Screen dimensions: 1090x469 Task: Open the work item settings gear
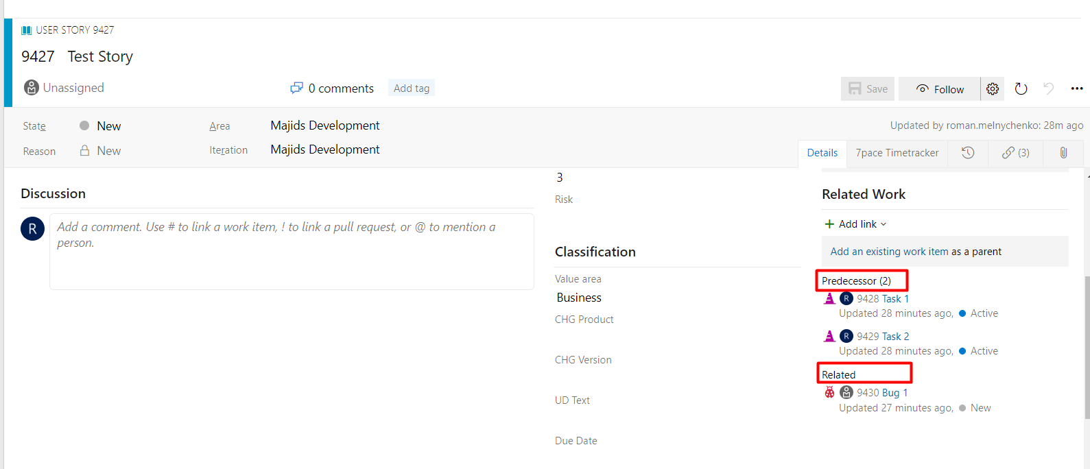[x=993, y=89]
